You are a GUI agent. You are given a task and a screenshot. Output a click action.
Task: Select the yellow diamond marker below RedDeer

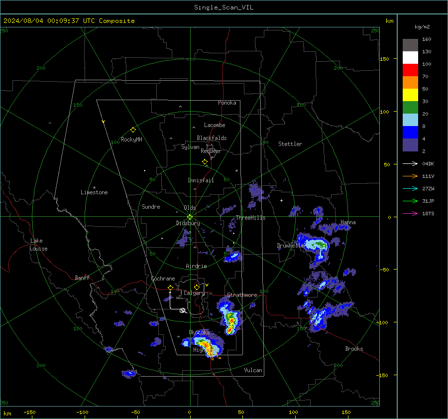[x=205, y=162]
